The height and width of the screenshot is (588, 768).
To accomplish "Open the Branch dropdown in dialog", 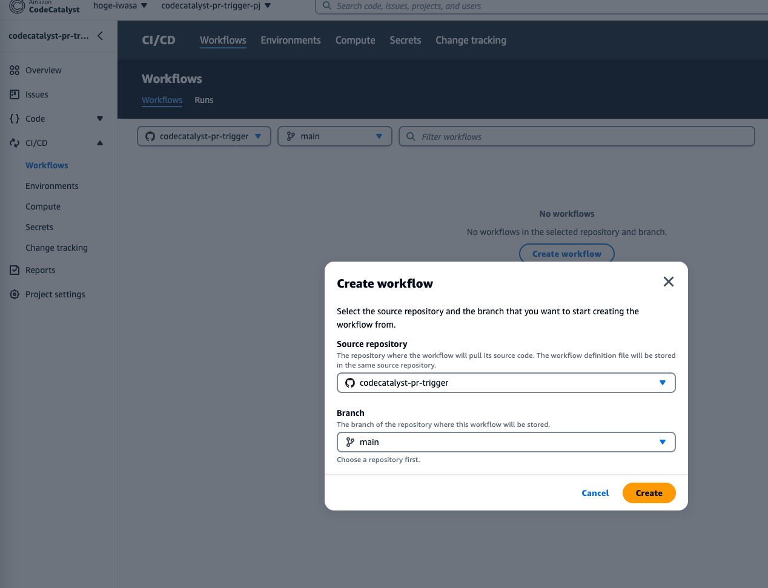I will click(x=506, y=442).
